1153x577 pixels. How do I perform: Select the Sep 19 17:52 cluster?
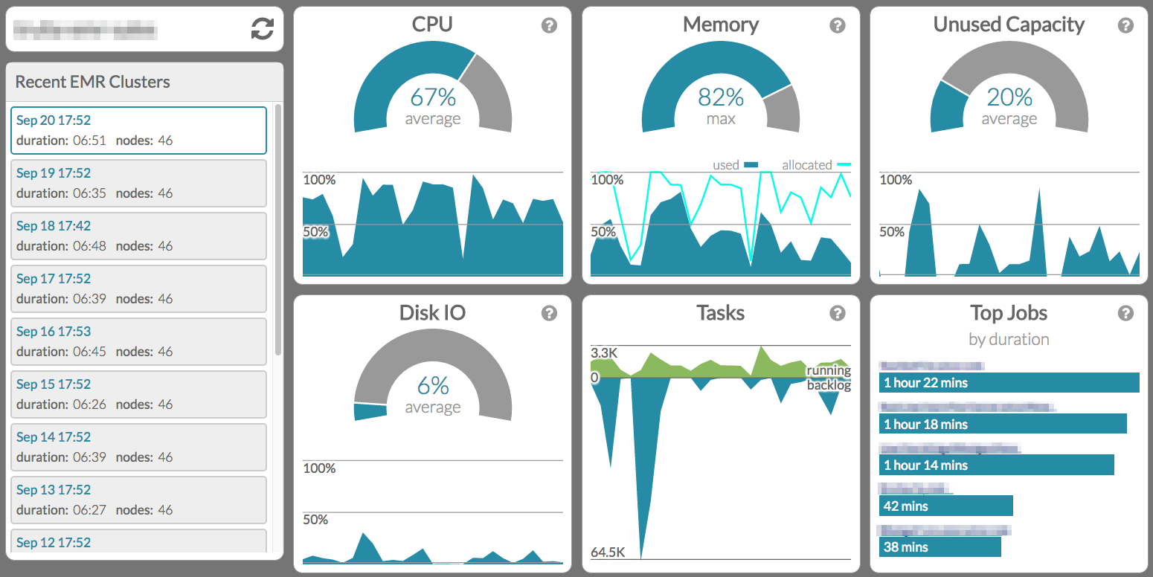tap(138, 183)
